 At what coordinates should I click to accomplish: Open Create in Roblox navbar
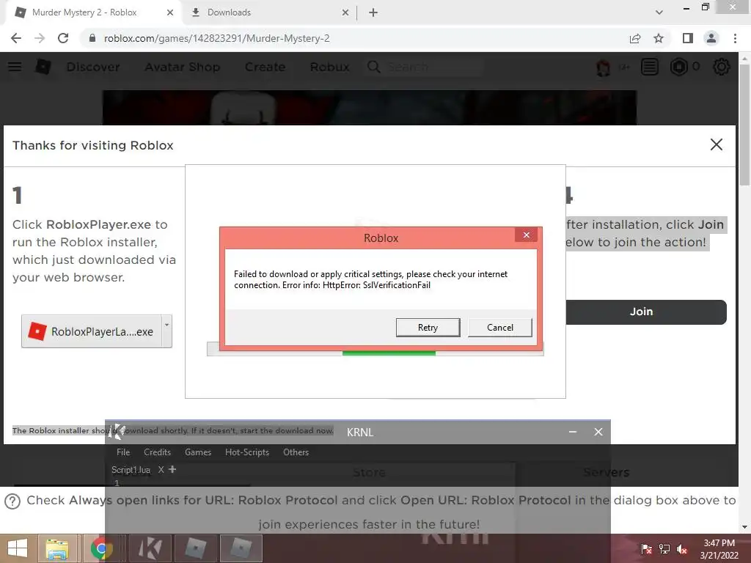point(265,67)
